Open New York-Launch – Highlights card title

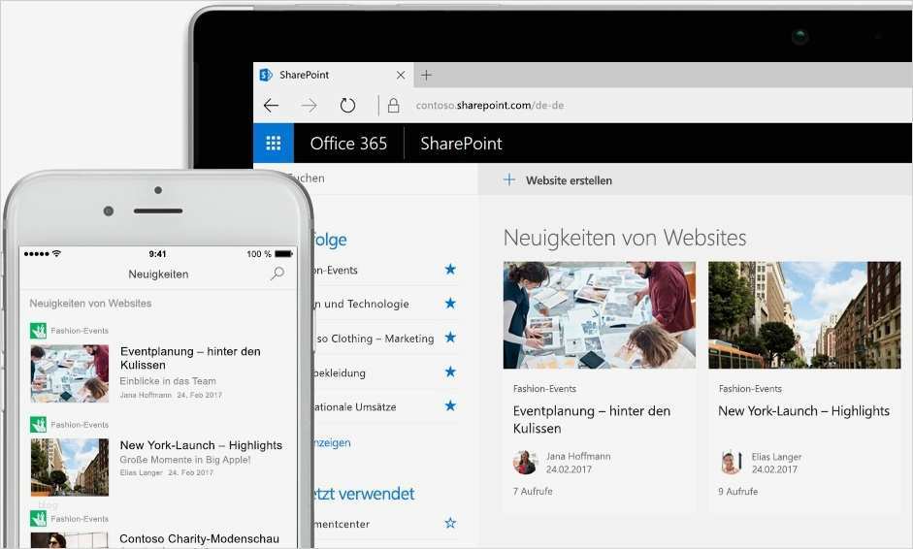803,411
